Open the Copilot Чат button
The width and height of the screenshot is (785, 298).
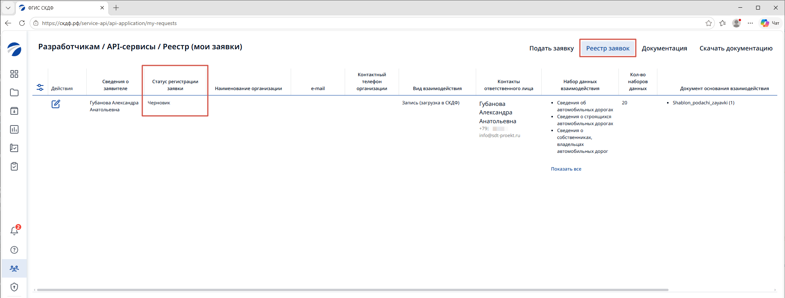pos(770,23)
